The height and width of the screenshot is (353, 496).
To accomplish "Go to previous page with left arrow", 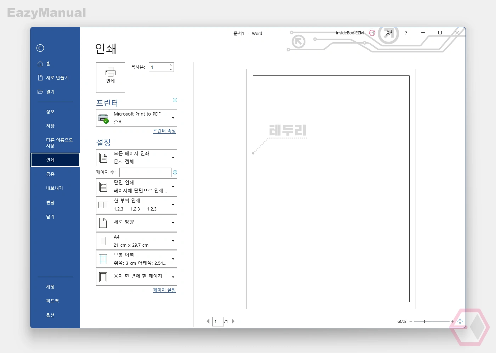I will (x=208, y=321).
